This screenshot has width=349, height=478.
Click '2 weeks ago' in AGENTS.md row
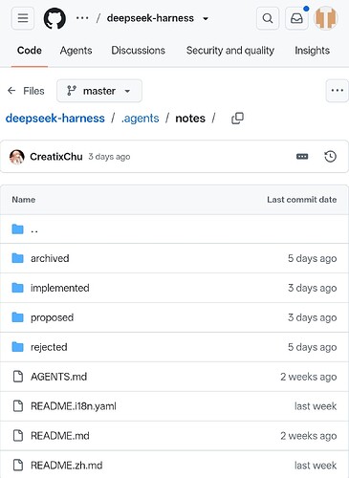click(x=309, y=377)
